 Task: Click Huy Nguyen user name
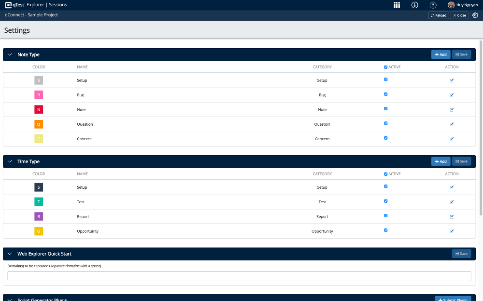click(467, 5)
